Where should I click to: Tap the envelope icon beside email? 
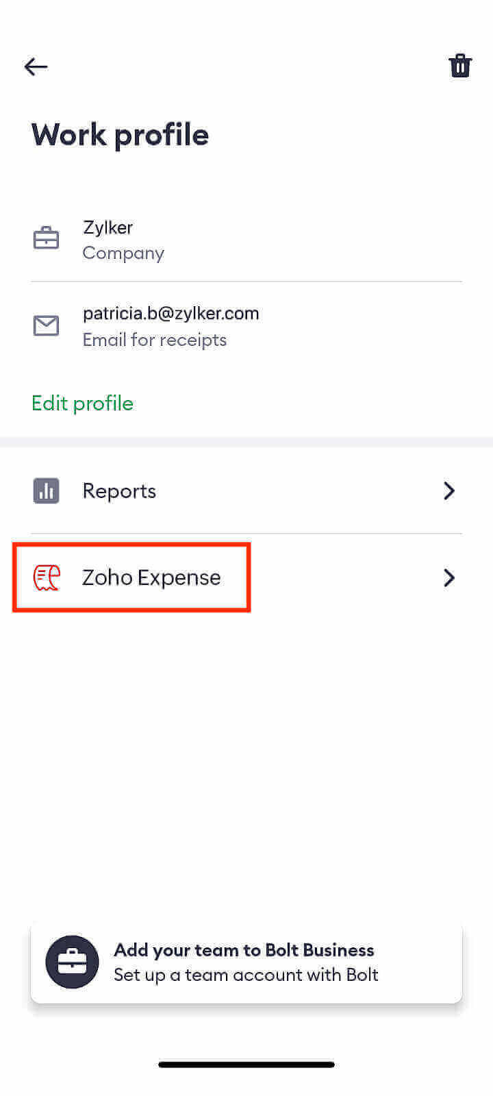[46, 325]
